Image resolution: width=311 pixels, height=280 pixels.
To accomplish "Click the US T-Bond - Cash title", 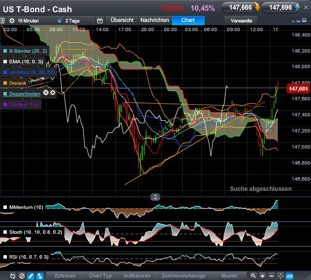I will (x=37, y=9).
